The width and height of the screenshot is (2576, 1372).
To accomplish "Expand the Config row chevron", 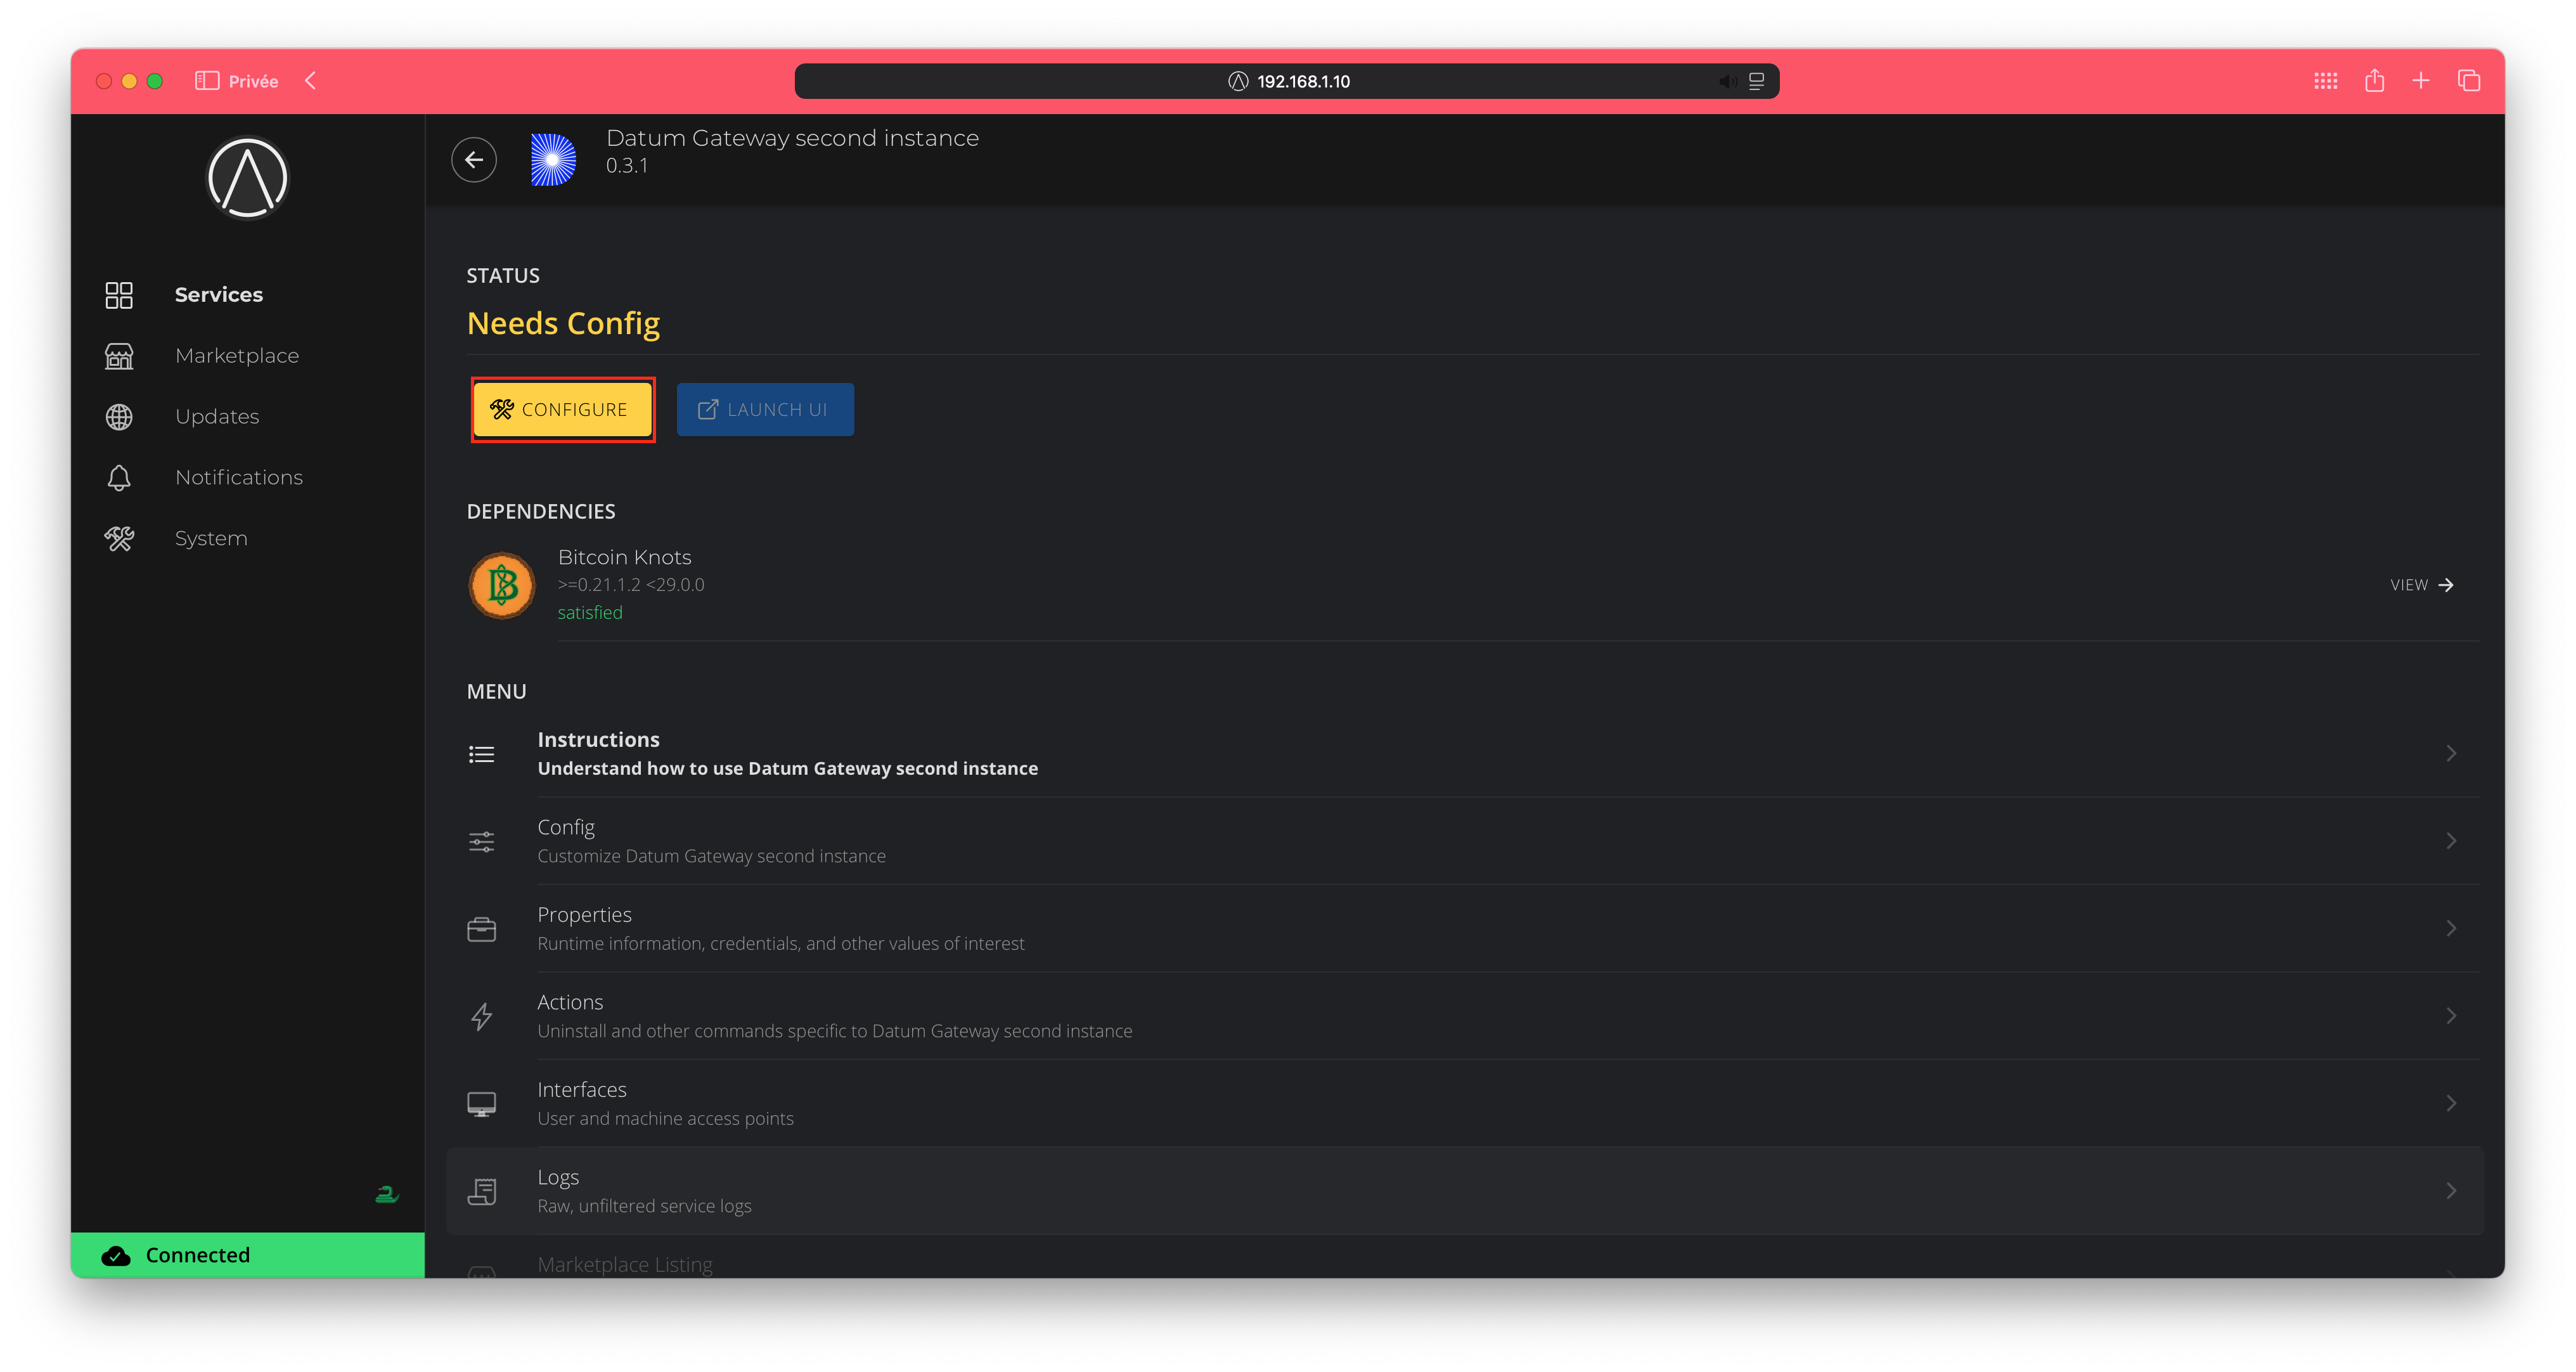I will pyautogui.click(x=2450, y=841).
